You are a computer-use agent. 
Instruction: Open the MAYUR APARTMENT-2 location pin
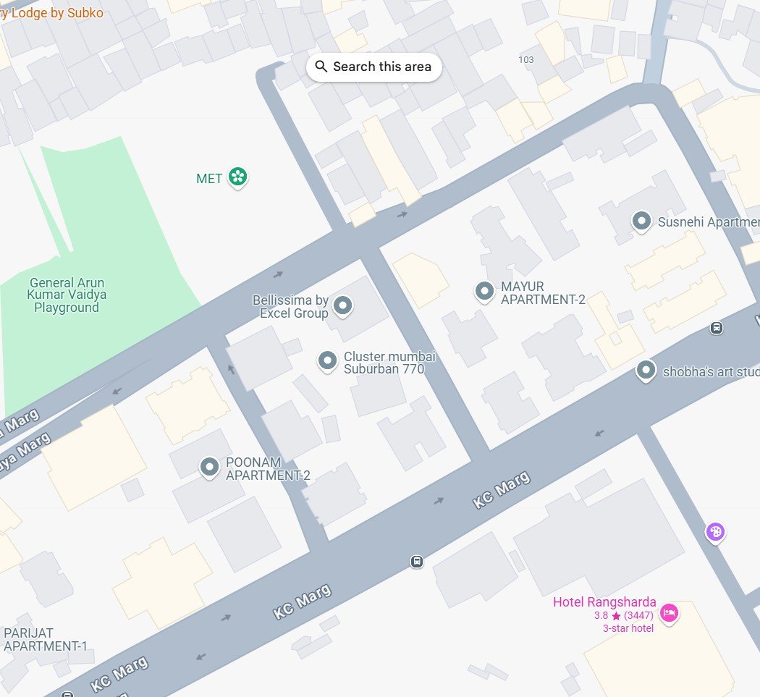484,292
